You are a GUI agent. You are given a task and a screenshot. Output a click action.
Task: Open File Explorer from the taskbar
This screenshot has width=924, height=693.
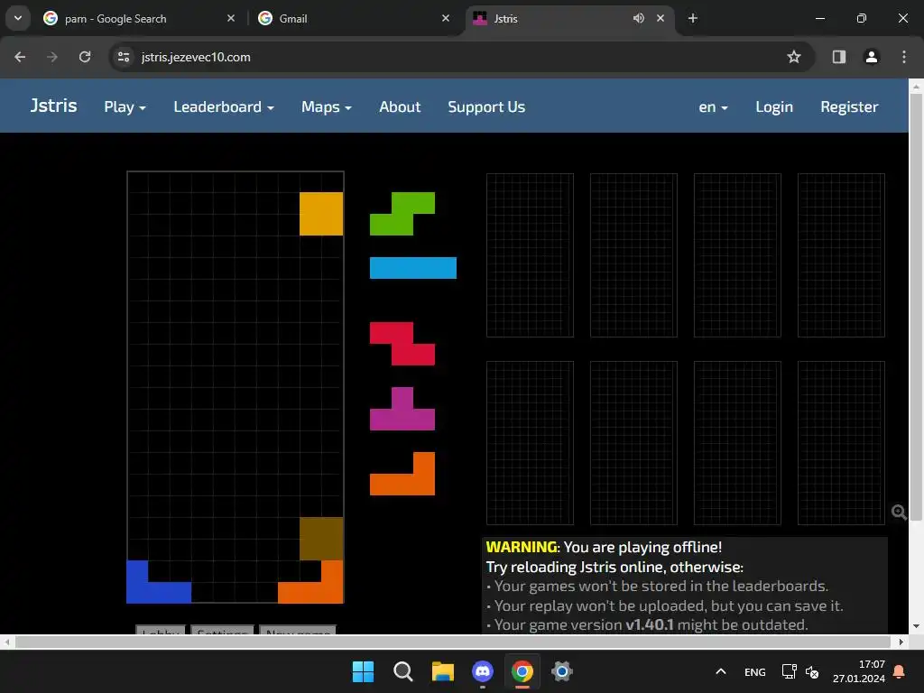point(442,671)
